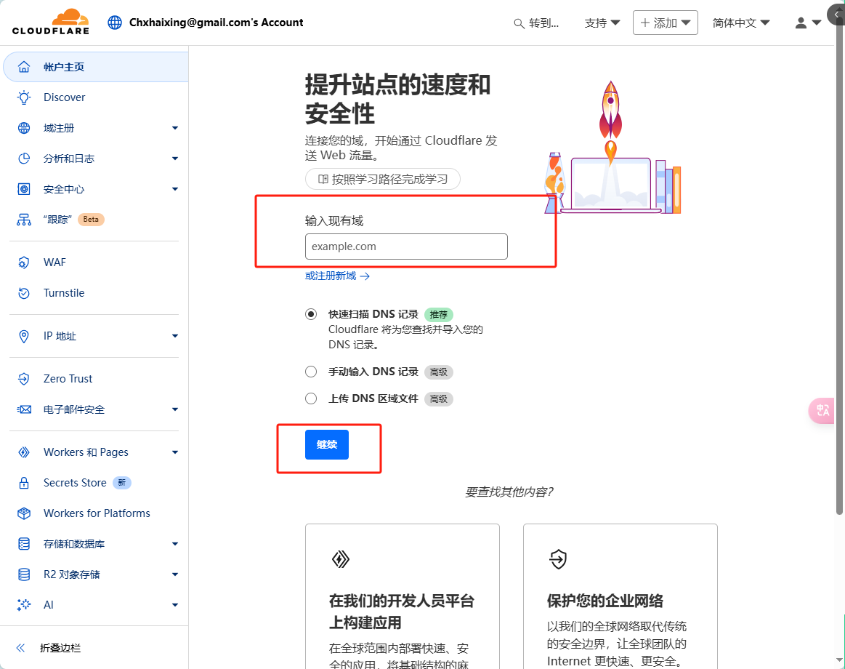Click the network tree icon for 跟踪
Image resolution: width=845 pixels, height=669 pixels.
click(x=24, y=220)
